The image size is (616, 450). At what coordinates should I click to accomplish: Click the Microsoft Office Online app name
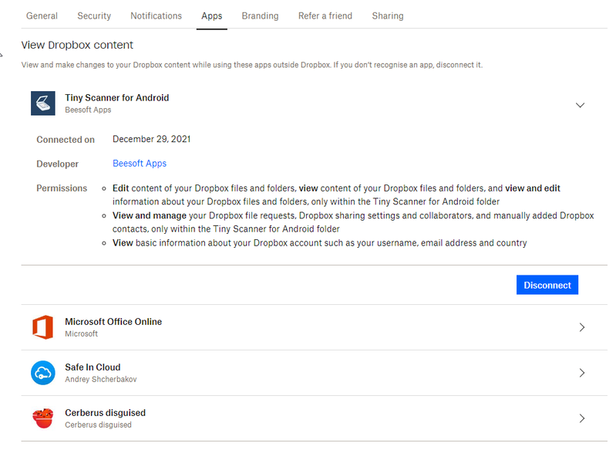(113, 322)
